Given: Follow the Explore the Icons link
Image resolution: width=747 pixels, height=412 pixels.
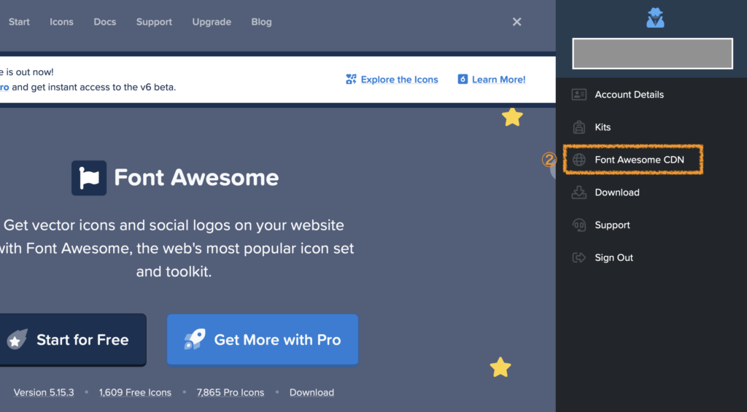Looking at the screenshot, I should [x=399, y=79].
